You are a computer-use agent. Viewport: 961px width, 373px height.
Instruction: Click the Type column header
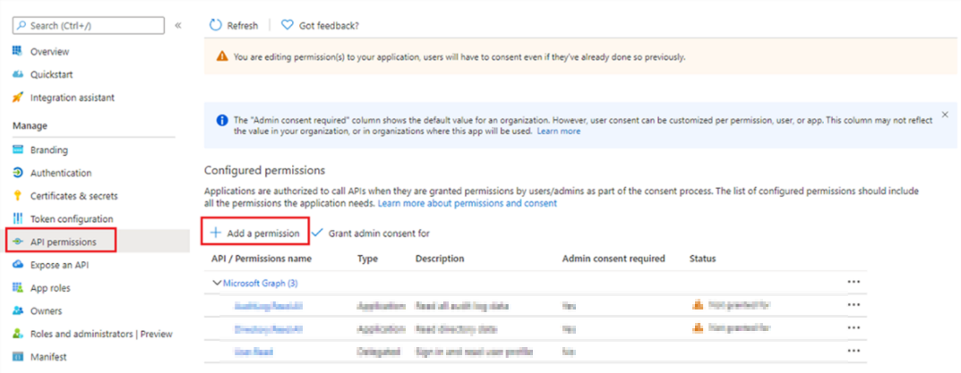point(368,259)
